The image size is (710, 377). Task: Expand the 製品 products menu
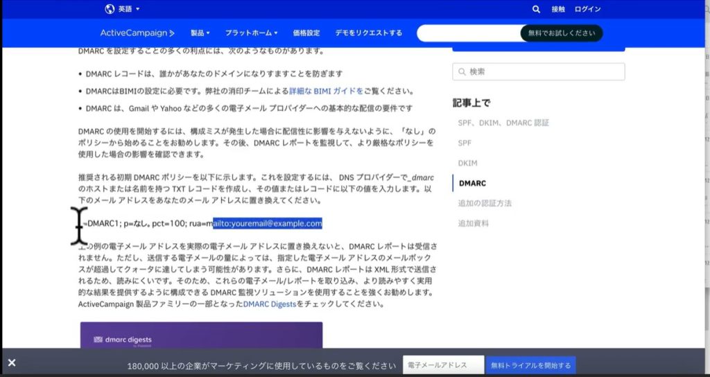click(200, 33)
